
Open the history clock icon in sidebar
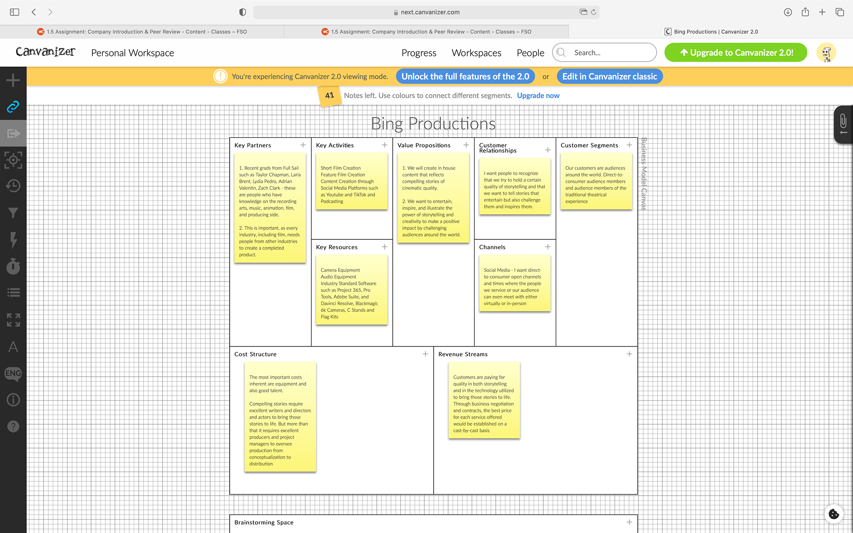pos(13,186)
